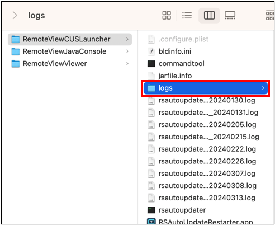Open the RSAutoUpdateRestarter.app item
275x225 pixels.
pos(200,222)
